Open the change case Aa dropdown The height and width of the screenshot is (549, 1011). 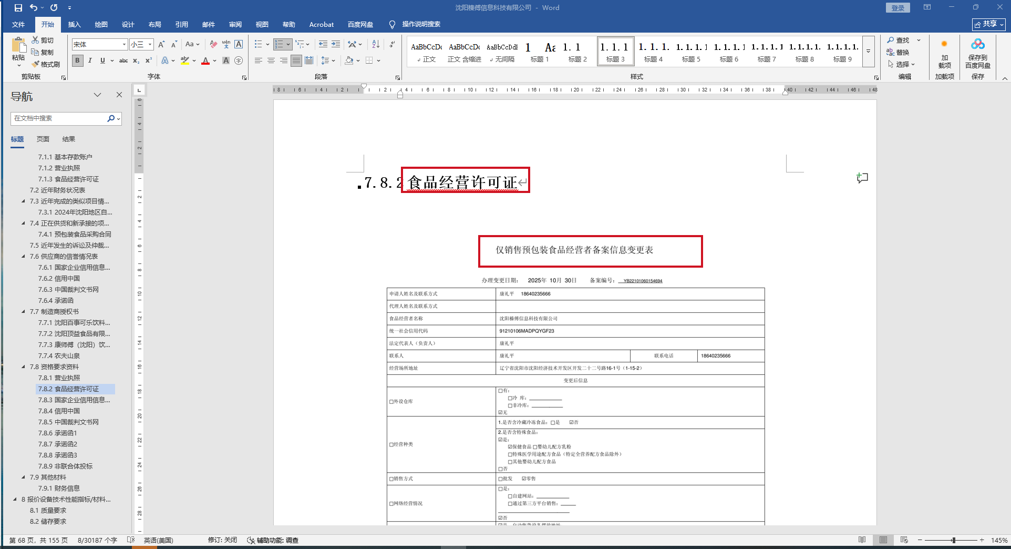[x=192, y=45]
